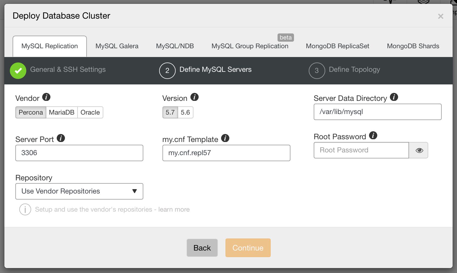This screenshot has height=273, width=457.
Task: Click the step 2 circle icon
Action: click(x=167, y=71)
